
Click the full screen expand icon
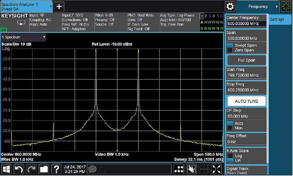[216, 169]
